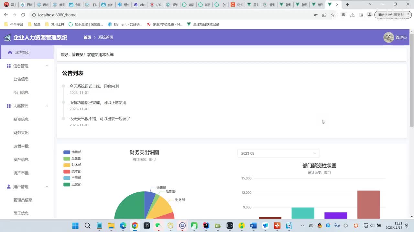Image resolution: width=414 pixels, height=232 pixels.
Task: Open the 常用工具 bookmark folder
Action: pos(55,24)
